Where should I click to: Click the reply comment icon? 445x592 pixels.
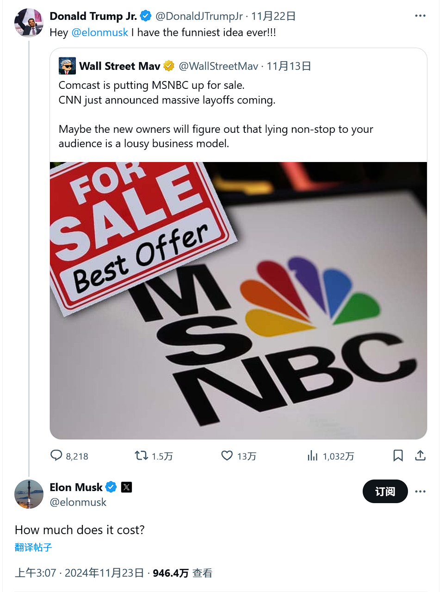[56, 455]
